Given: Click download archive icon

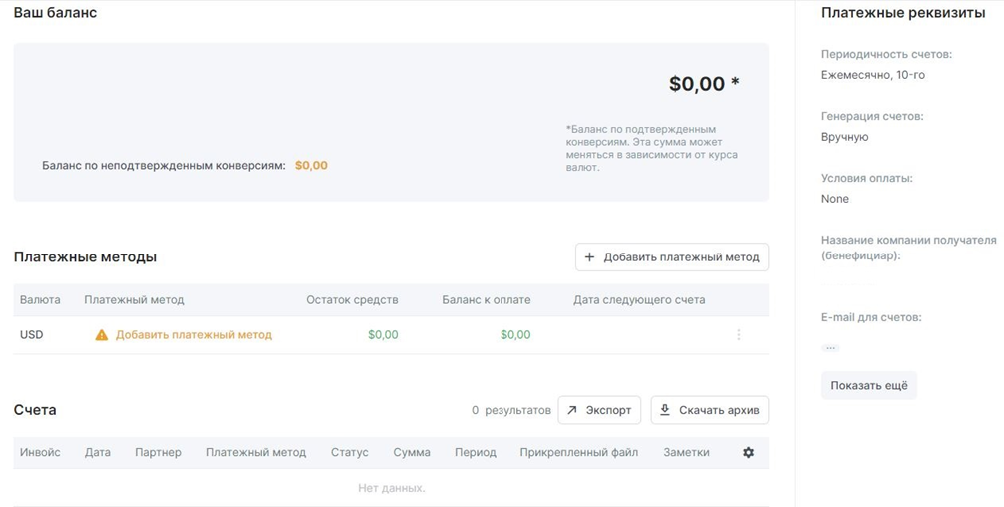Looking at the screenshot, I should coord(665,410).
